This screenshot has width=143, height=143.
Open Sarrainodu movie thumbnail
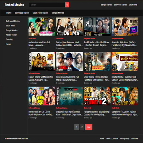click(x=125, y=96)
